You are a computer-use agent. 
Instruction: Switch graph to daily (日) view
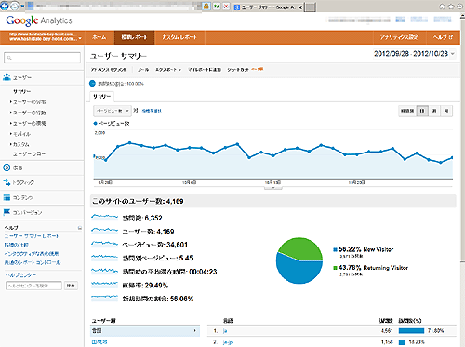pos(422,111)
